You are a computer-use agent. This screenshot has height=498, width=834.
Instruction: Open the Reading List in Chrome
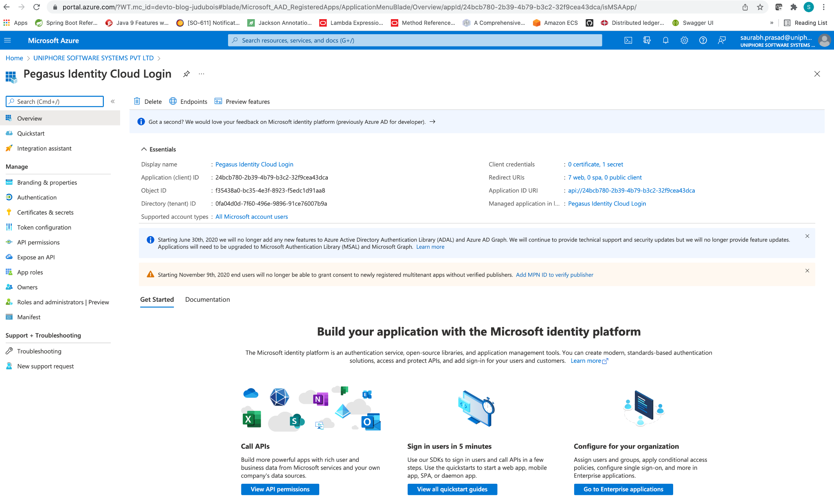coord(805,23)
